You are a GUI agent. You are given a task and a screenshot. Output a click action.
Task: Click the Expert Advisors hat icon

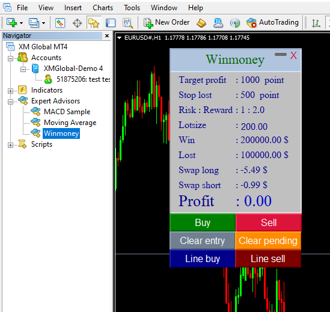23,100
